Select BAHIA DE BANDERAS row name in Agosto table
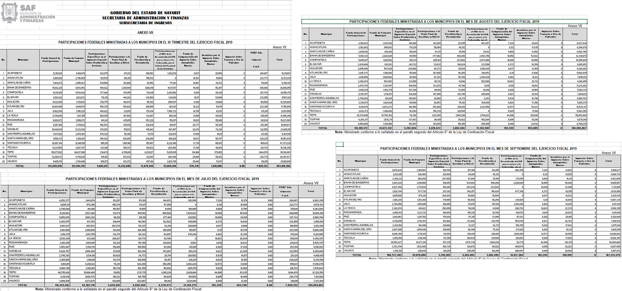This screenshot has width=622, height=291. [x=322, y=56]
